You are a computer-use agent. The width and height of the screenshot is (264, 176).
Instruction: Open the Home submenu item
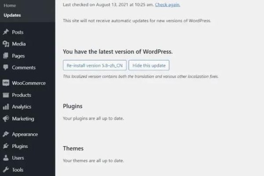pyautogui.click(x=10, y=6)
